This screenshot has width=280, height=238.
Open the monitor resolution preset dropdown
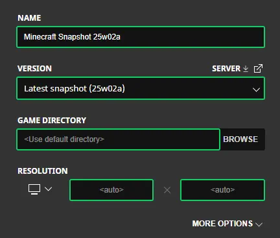tap(40, 189)
